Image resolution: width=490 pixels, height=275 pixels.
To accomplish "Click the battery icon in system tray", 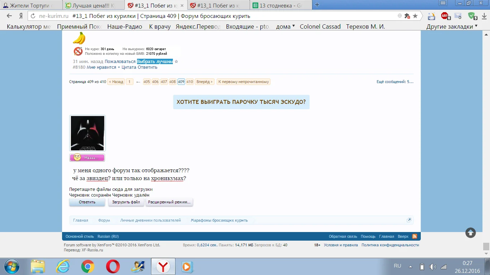I will coord(422,266).
